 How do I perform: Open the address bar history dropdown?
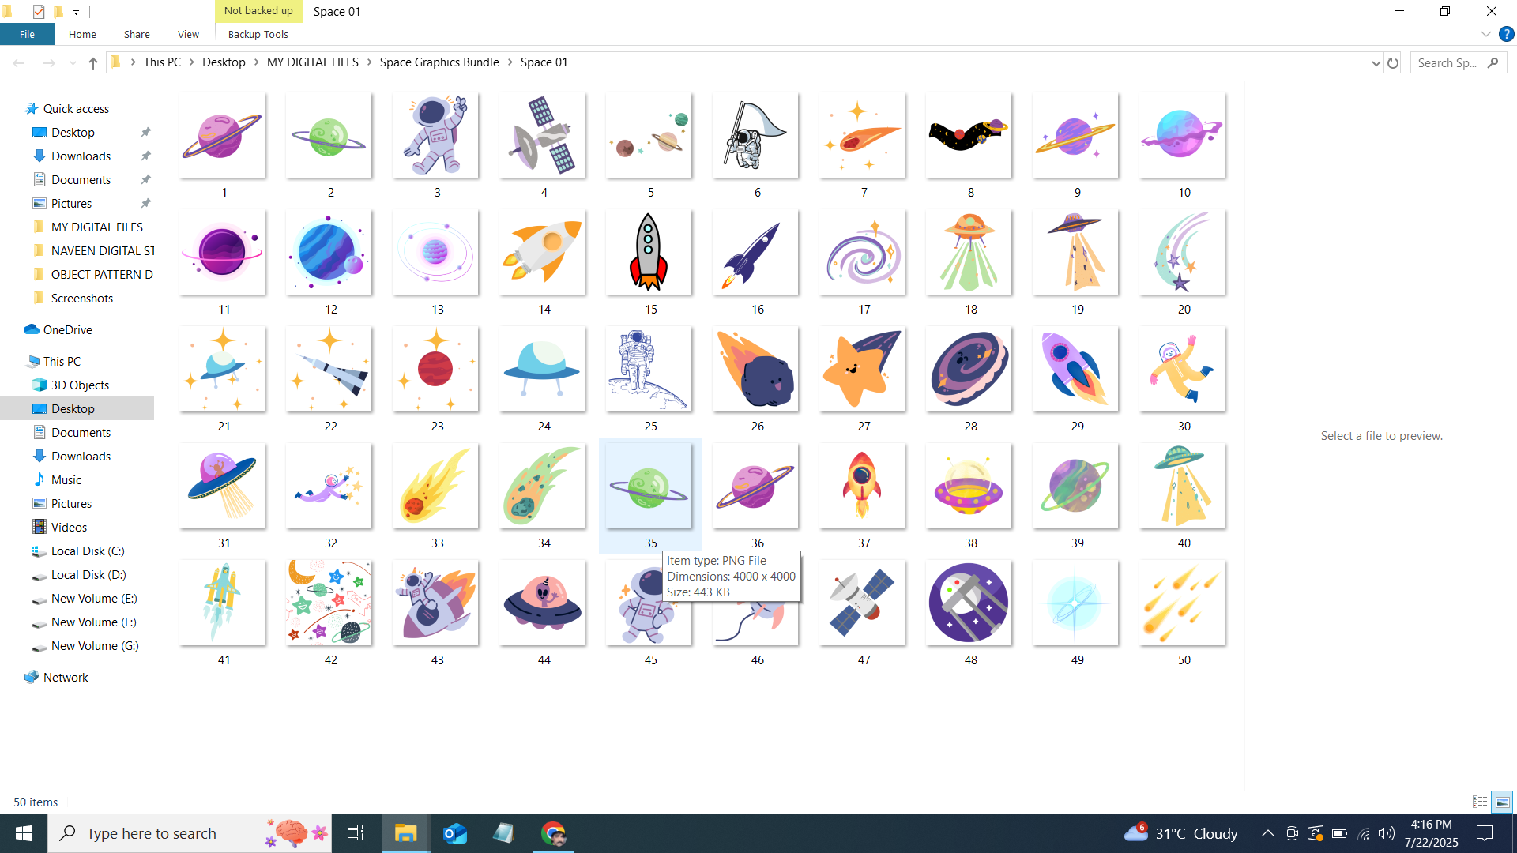[x=1376, y=63]
